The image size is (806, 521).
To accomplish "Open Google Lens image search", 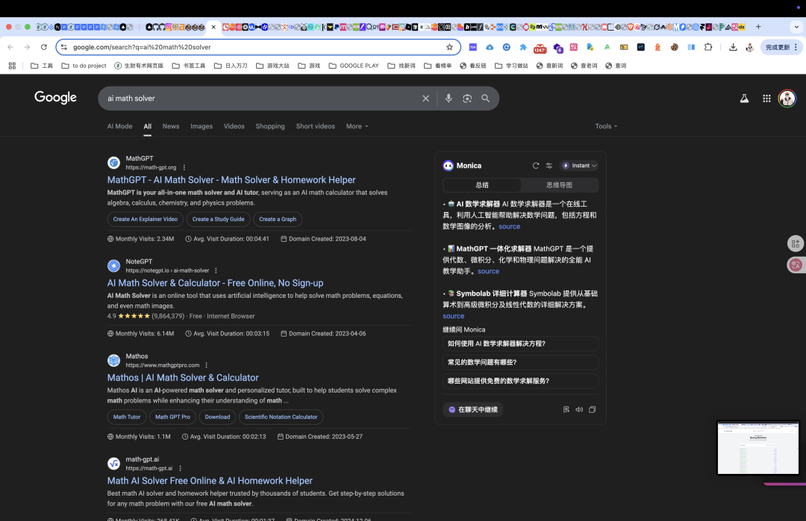I will coord(466,99).
